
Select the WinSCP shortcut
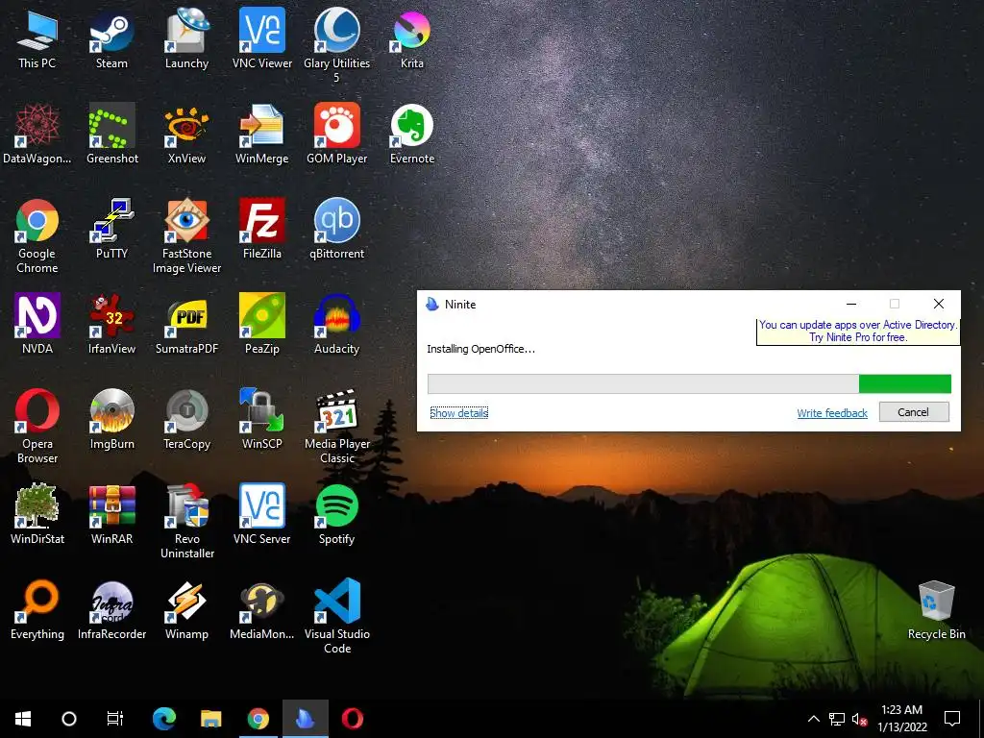[261, 419]
